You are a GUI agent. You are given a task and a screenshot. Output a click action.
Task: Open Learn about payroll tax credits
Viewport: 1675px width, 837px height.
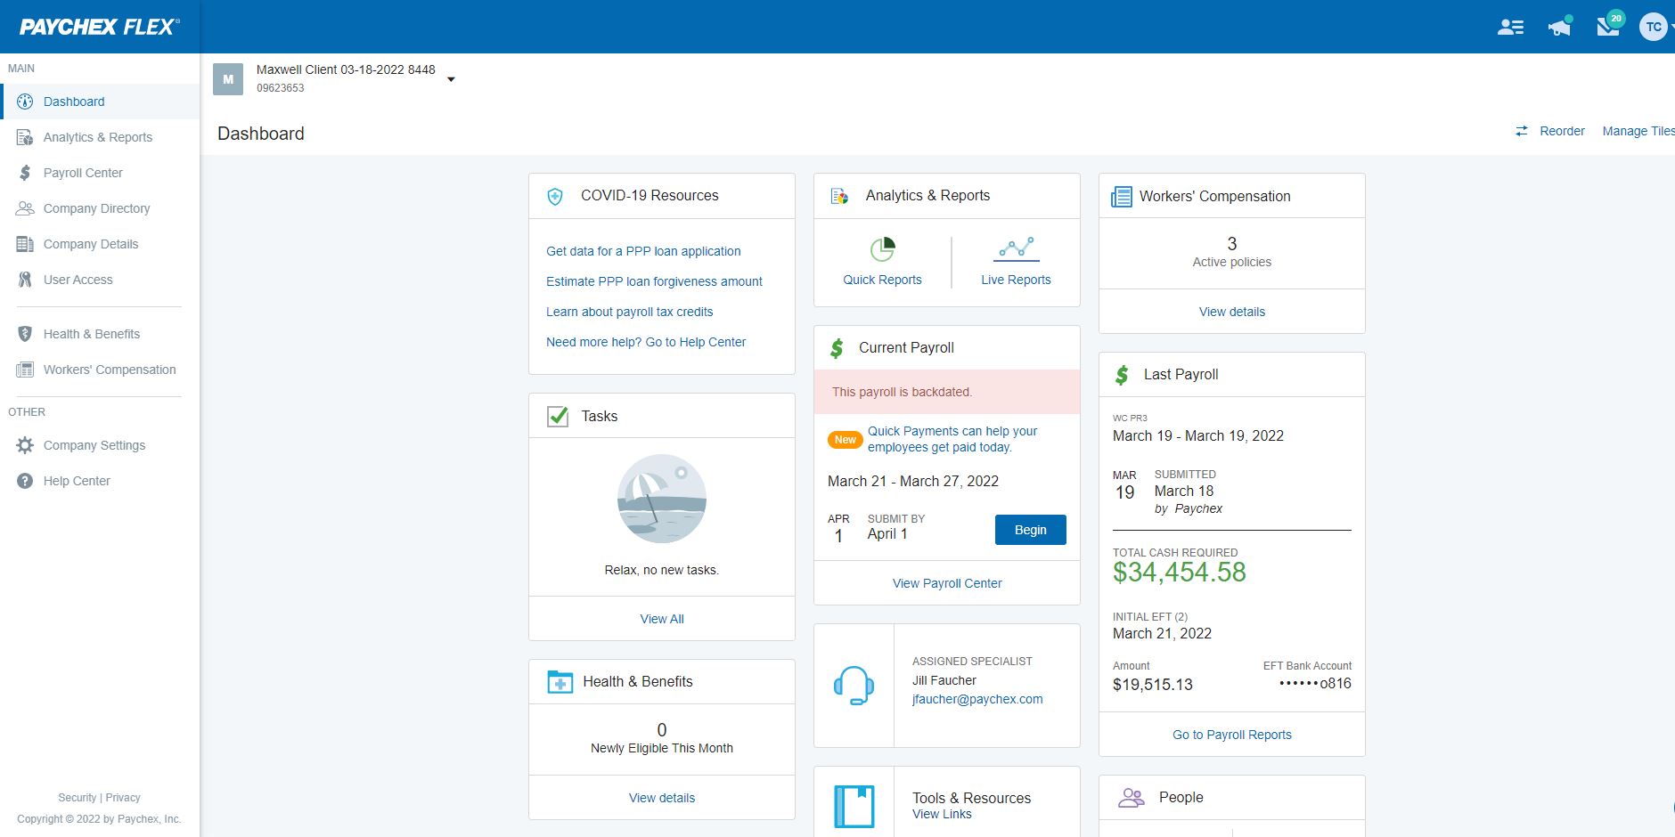coord(629,312)
